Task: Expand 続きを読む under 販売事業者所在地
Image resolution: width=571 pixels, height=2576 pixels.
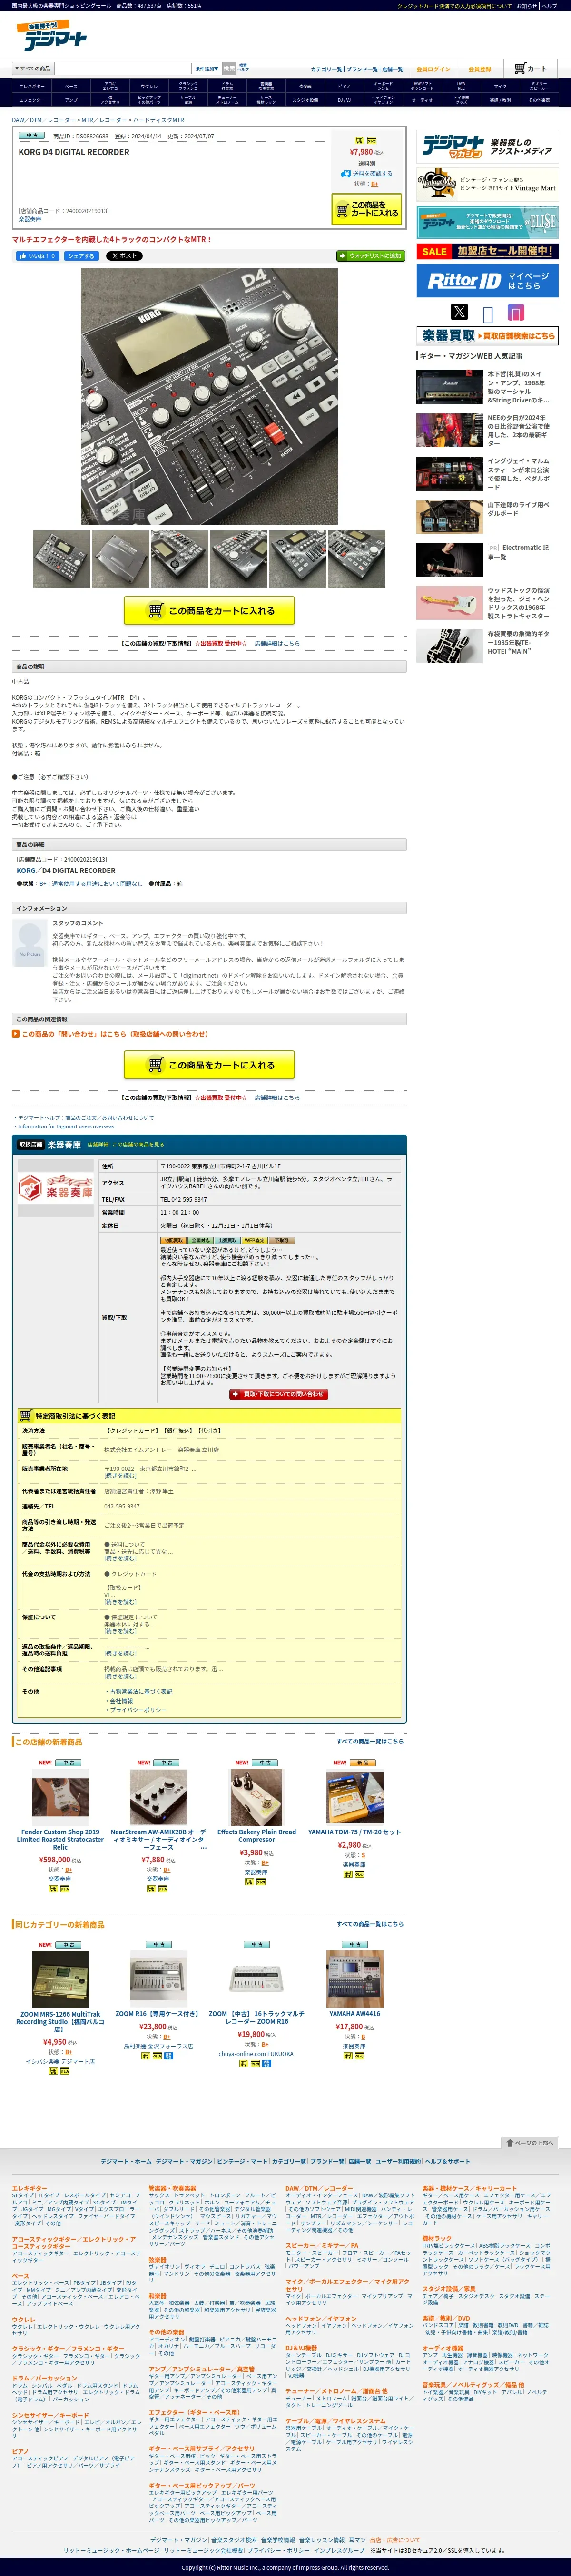Action: click(x=120, y=1475)
